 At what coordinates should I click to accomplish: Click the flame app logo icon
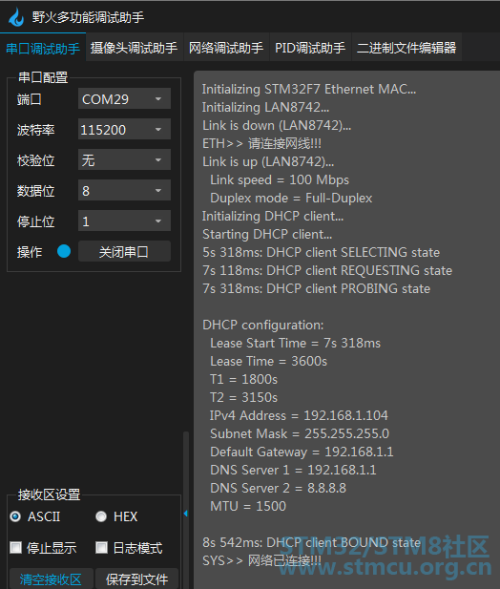point(16,17)
